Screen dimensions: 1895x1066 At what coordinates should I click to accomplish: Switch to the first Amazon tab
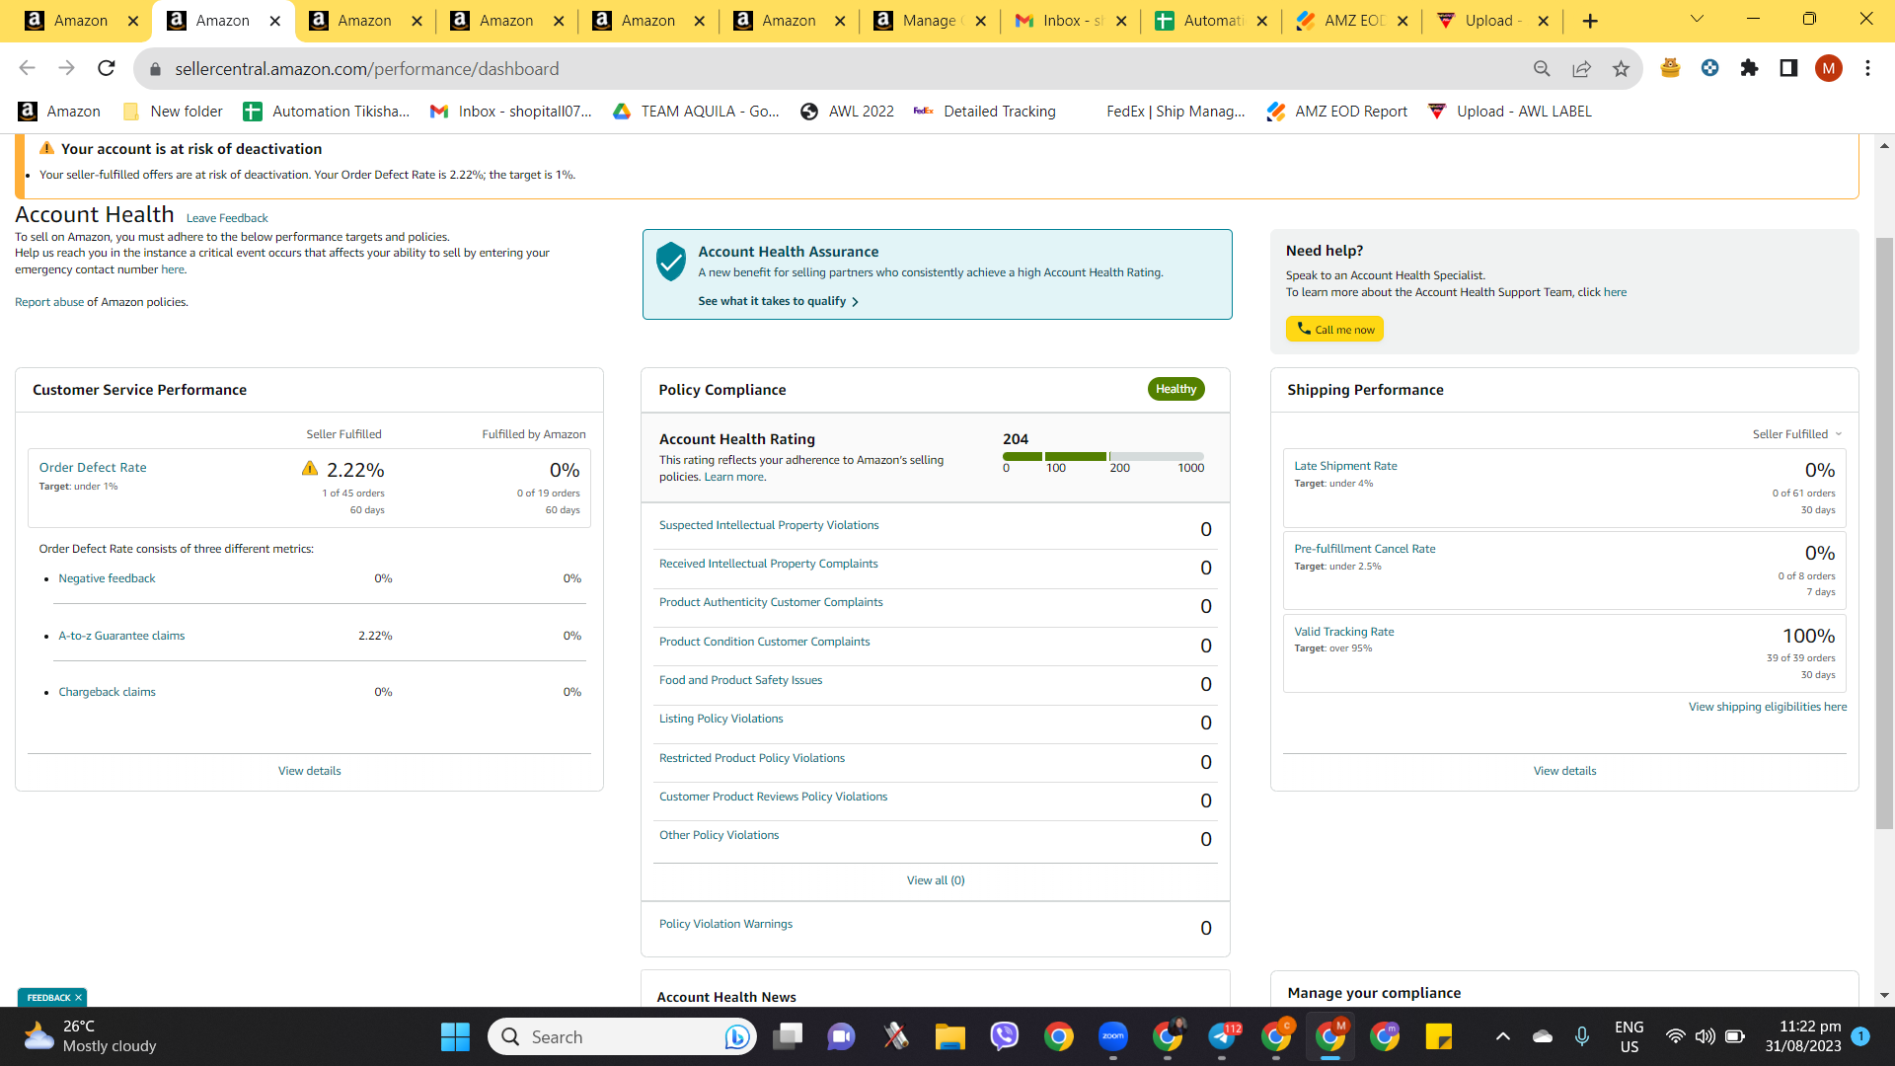pos(79,21)
